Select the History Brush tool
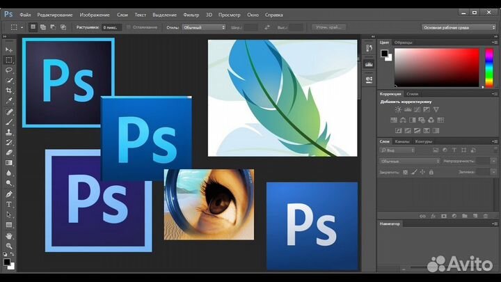This screenshot has height=282, width=501. pyautogui.click(x=9, y=142)
